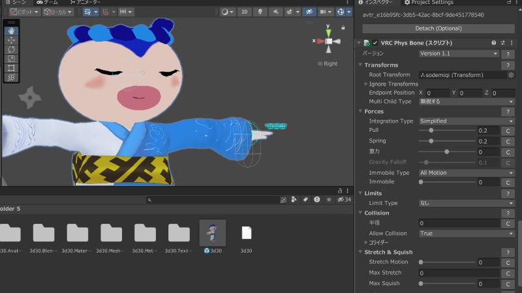
Task: Click the Detach (Optional) button
Action: [x=438, y=28]
